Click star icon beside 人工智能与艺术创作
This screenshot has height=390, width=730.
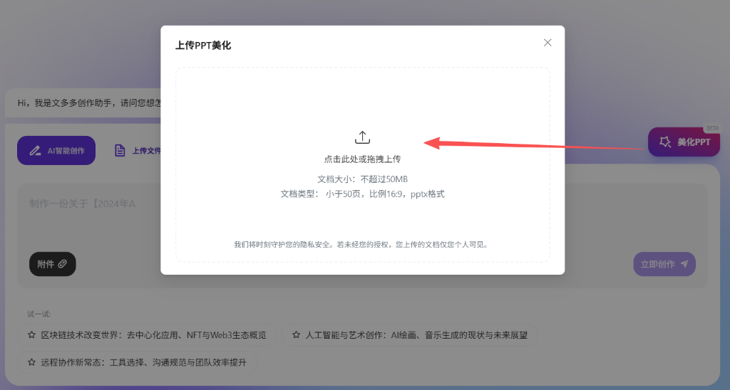pyautogui.click(x=296, y=334)
